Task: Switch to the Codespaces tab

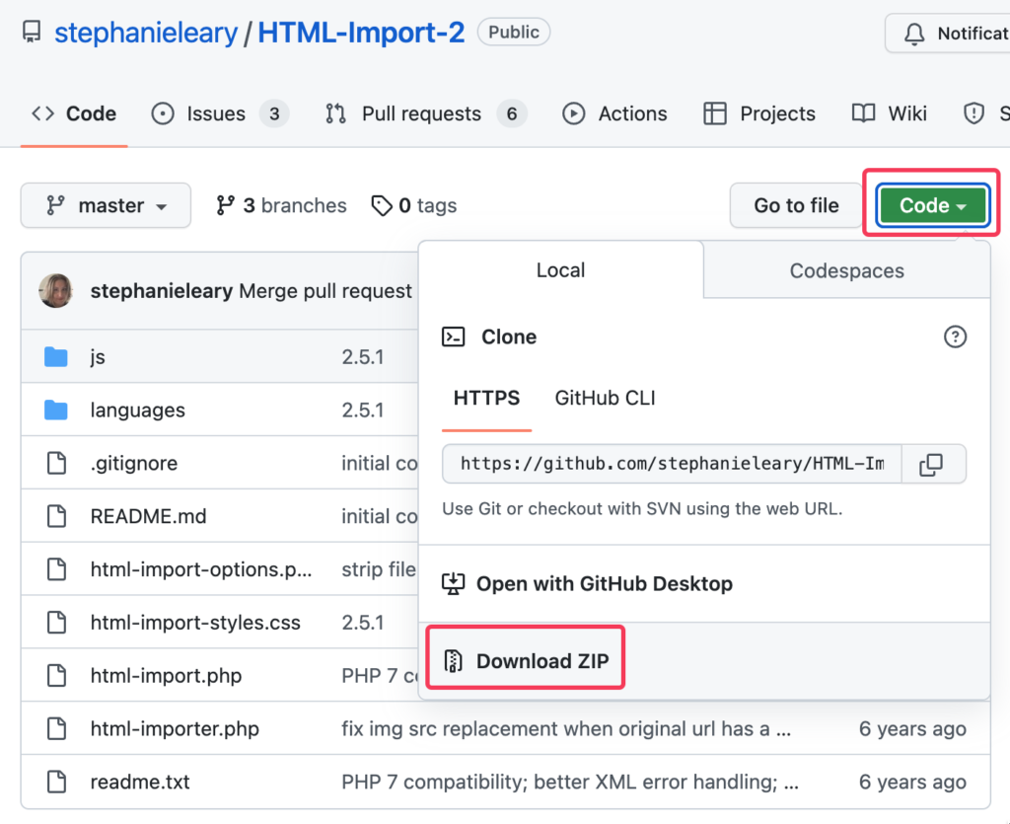Action: [x=846, y=270]
